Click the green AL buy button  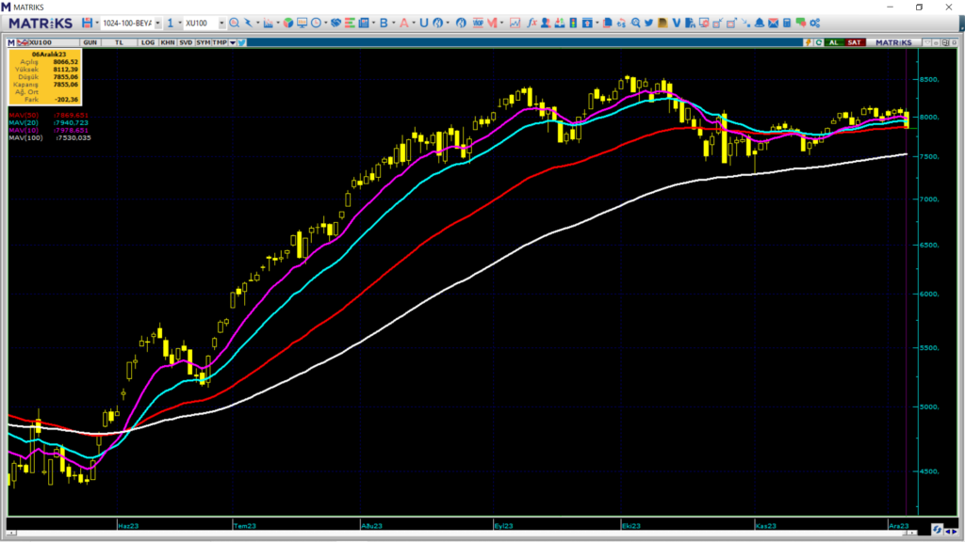(834, 42)
